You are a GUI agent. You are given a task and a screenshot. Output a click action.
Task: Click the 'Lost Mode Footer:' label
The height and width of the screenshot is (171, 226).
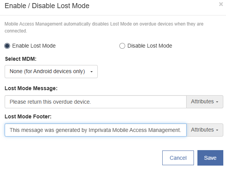point(28,116)
